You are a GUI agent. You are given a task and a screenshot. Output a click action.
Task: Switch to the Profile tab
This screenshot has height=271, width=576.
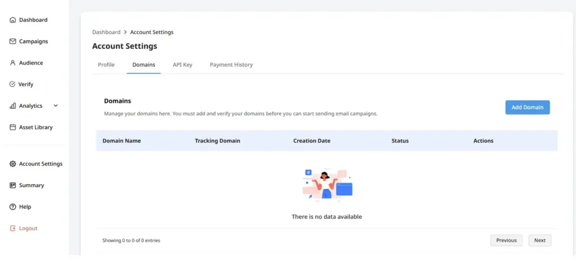tap(106, 65)
